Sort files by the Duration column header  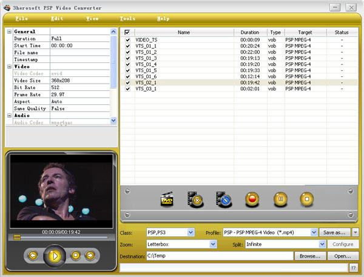pyautogui.click(x=250, y=32)
